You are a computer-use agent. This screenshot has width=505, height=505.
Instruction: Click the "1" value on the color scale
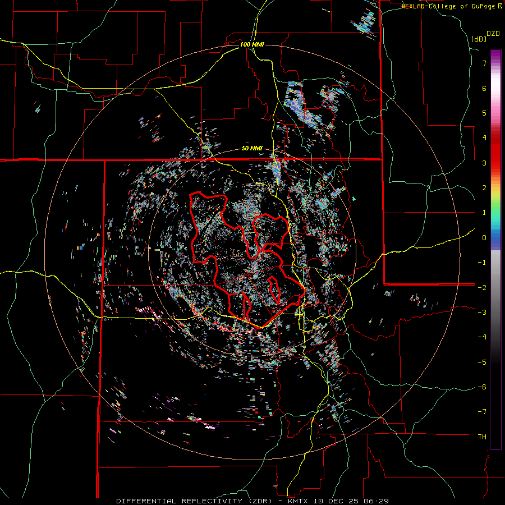tap(484, 212)
